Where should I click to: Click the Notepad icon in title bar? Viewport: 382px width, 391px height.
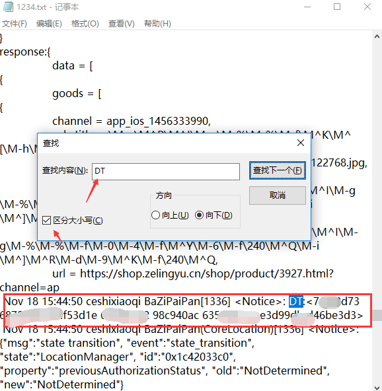pyautogui.click(x=8, y=7)
